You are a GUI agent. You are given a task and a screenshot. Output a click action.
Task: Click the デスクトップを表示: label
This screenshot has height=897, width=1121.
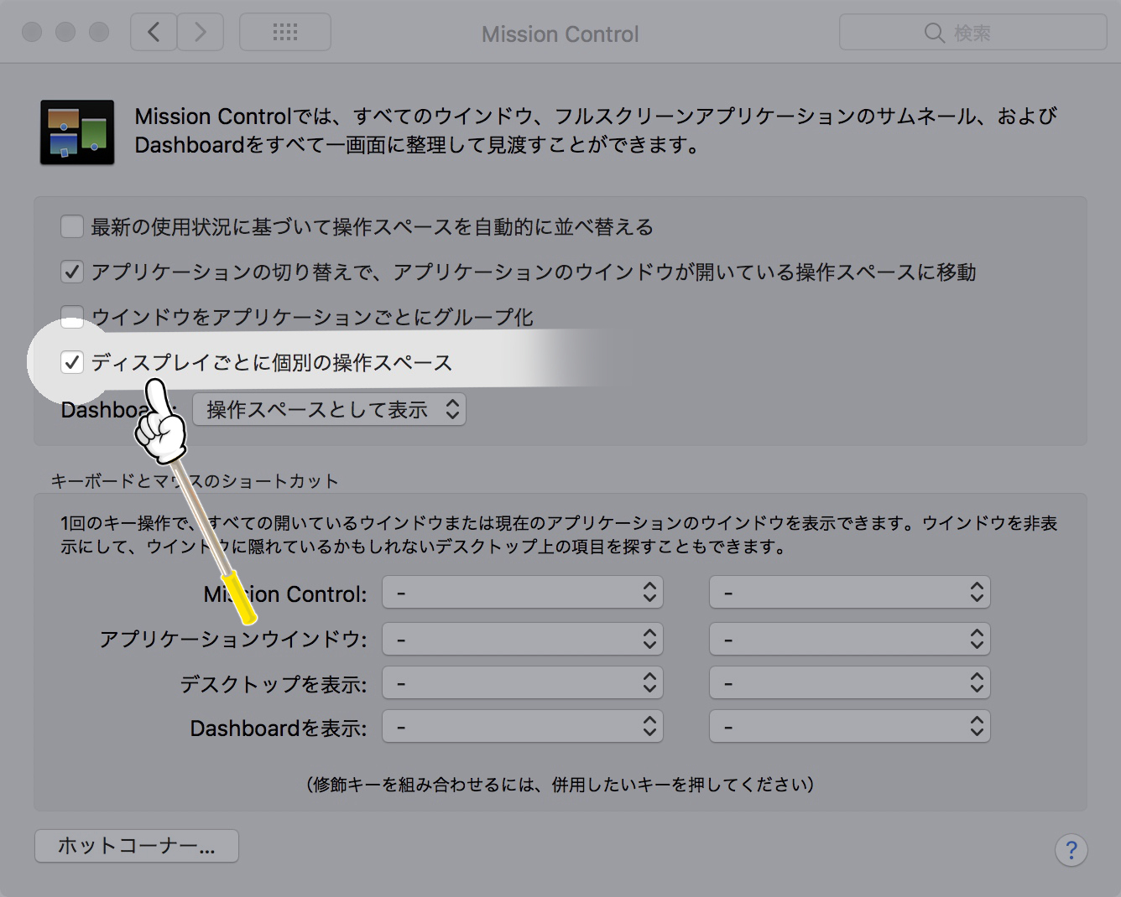click(x=274, y=684)
